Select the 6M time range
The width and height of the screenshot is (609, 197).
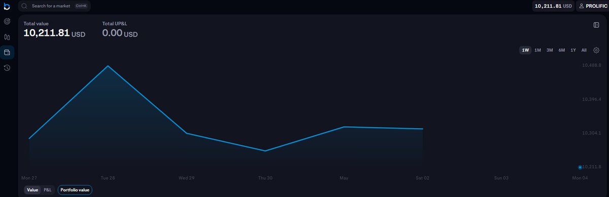click(562, 50)
